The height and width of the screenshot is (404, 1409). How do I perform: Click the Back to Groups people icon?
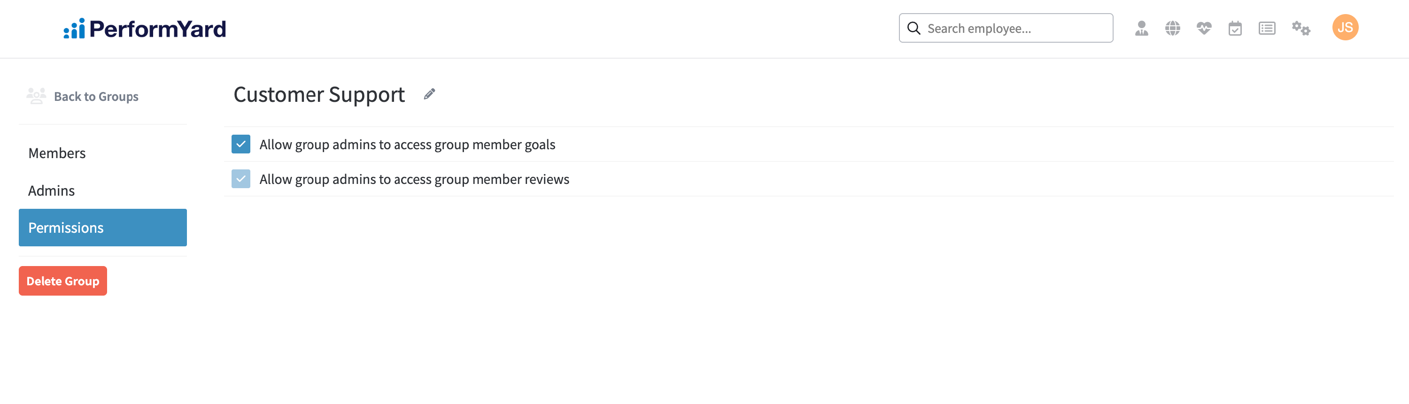click(x=36, y=96)
